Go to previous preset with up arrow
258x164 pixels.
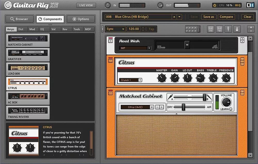click(174, 17)
